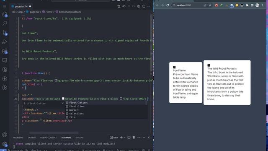Choose selection: autocomplete suggestion

(106, 113)
